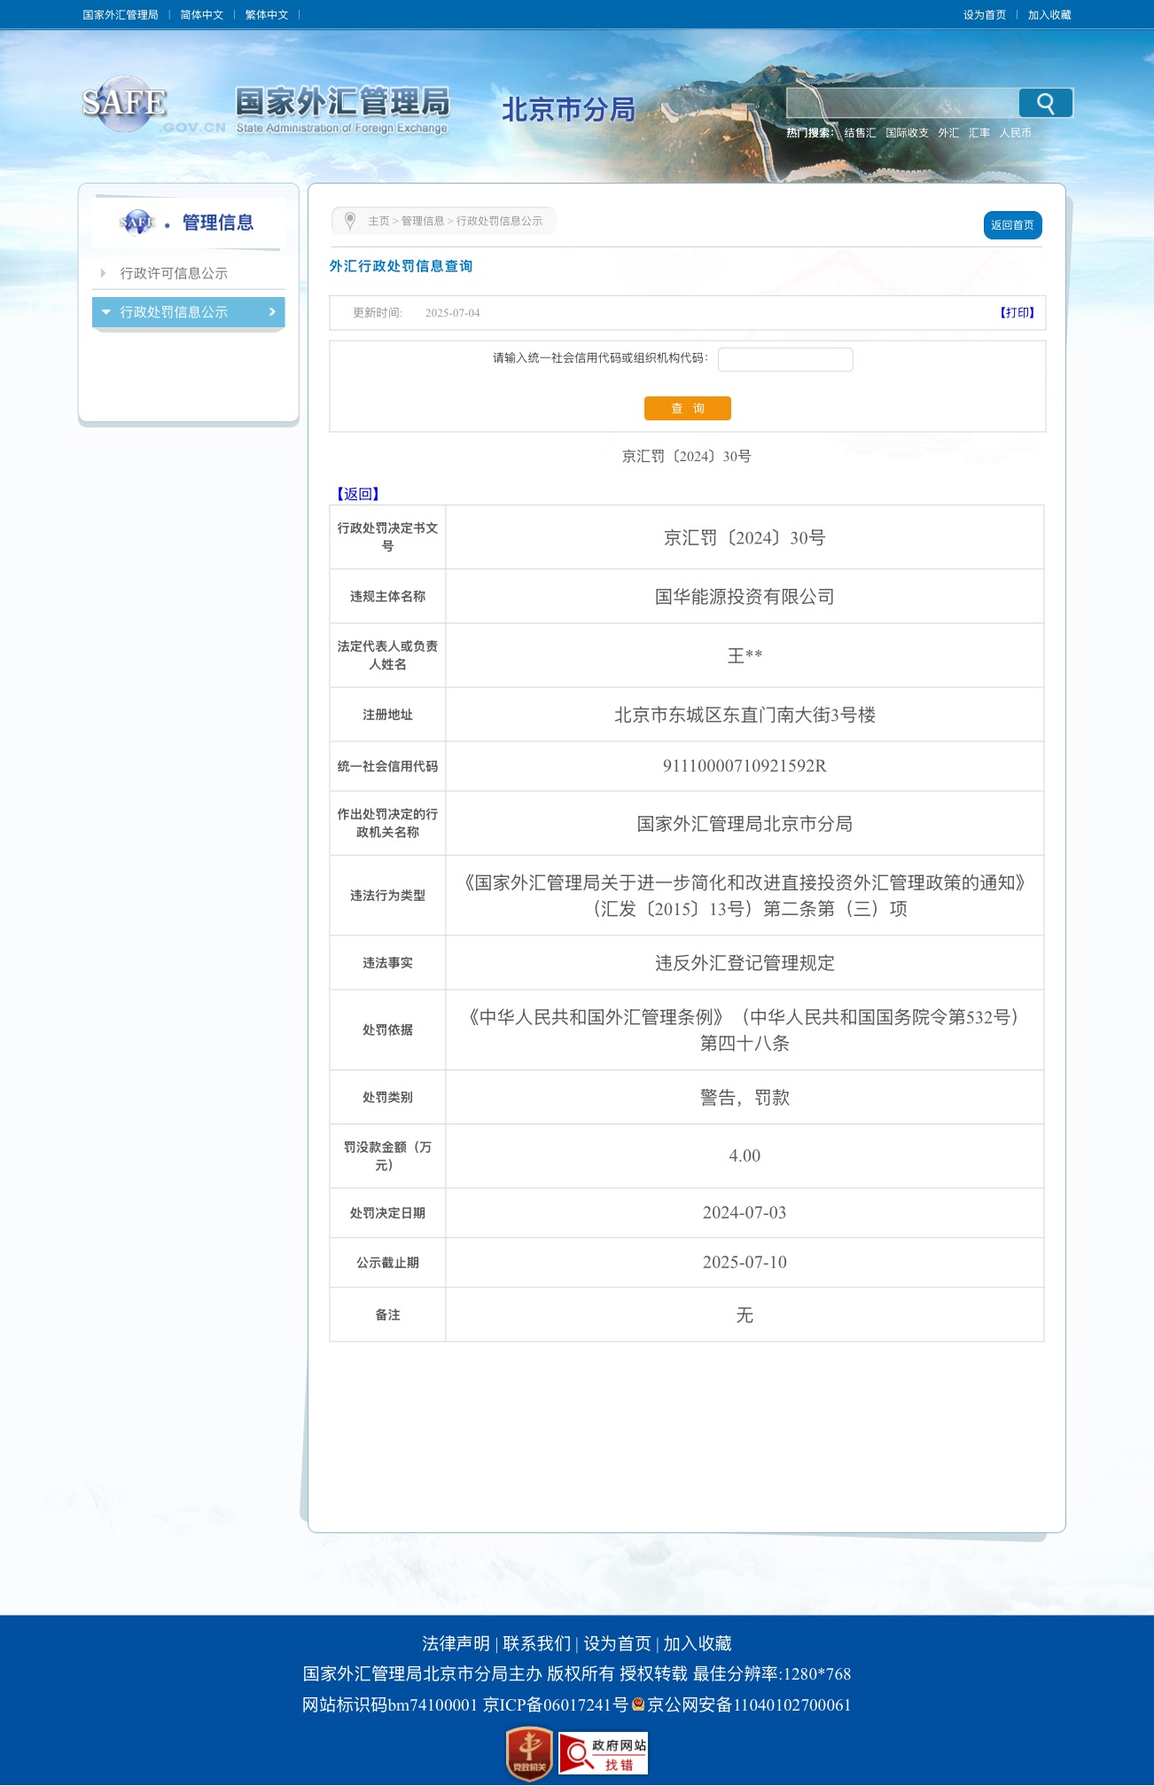Click the right chevron on 行政处罚信息公示
Viewport: 1154px width, 1786px height.
coord(272,312)
